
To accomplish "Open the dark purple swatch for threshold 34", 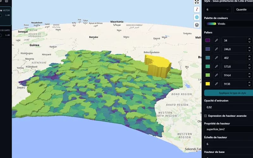I will [208, 40].
